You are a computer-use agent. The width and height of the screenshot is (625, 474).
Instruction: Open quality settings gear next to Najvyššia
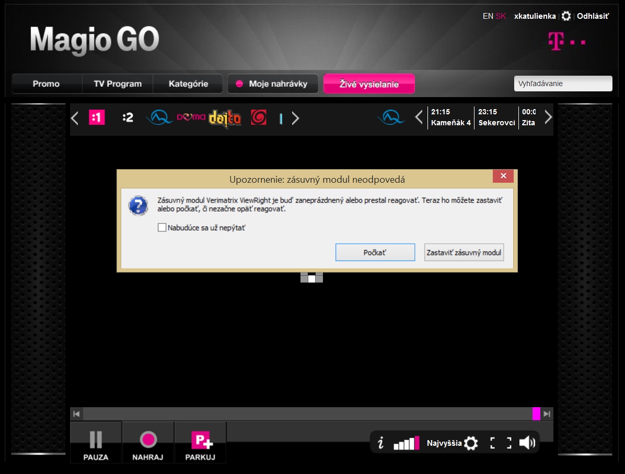pos(471,443)
